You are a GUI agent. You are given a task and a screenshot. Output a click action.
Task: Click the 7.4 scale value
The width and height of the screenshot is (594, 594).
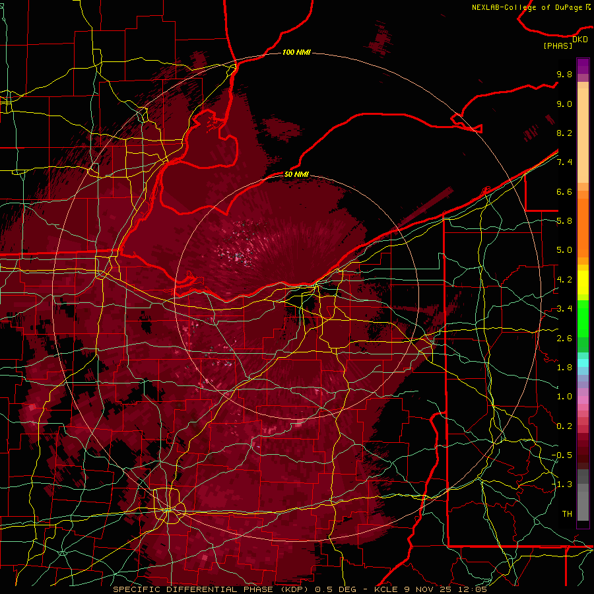pyautogui.click(x=564, y=162)
